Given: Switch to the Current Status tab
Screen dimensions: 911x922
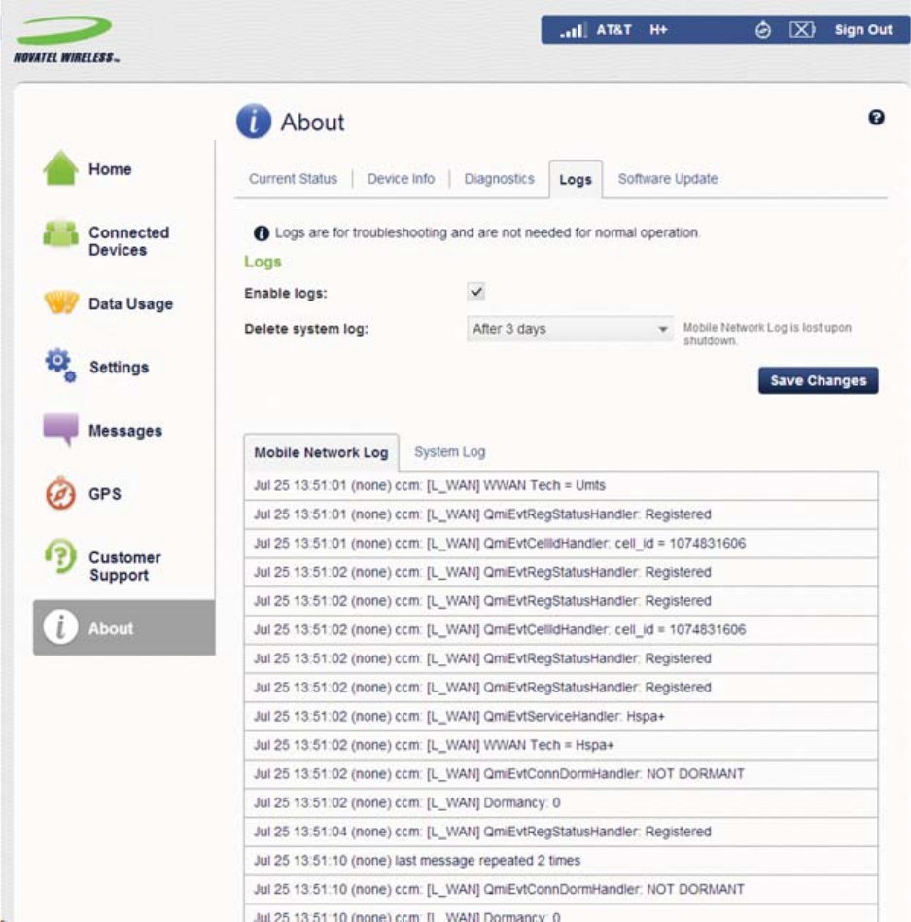Looking at the screenshot, I should click(x=293, y=179).
